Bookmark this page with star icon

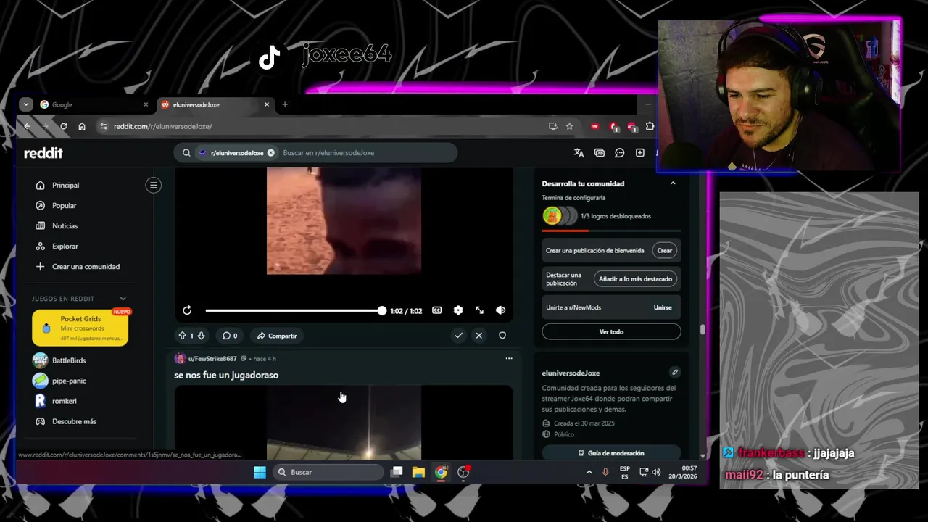tap(570, 126)
